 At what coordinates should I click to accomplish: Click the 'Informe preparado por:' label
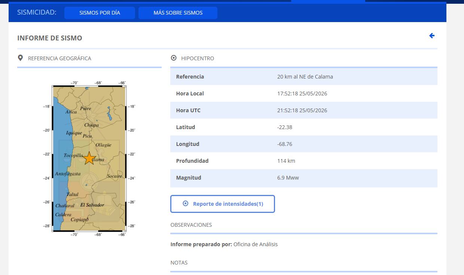click(x=201, y=244)
